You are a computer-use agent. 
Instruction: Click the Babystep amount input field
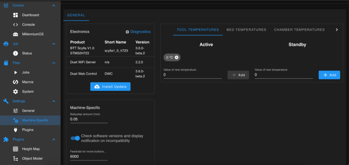tap(89, 119)
